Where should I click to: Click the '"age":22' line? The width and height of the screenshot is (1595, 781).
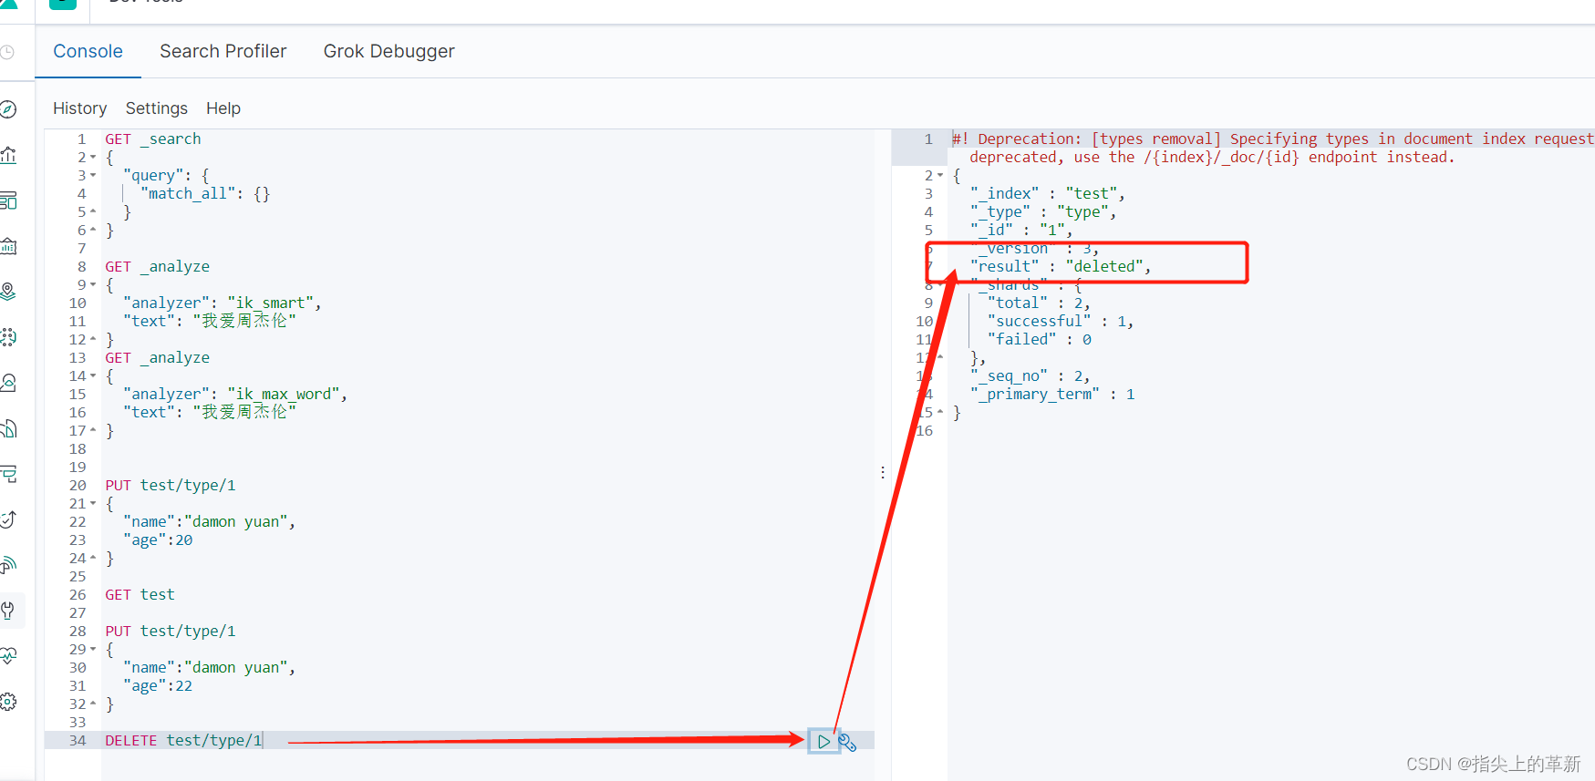(158, 685)
